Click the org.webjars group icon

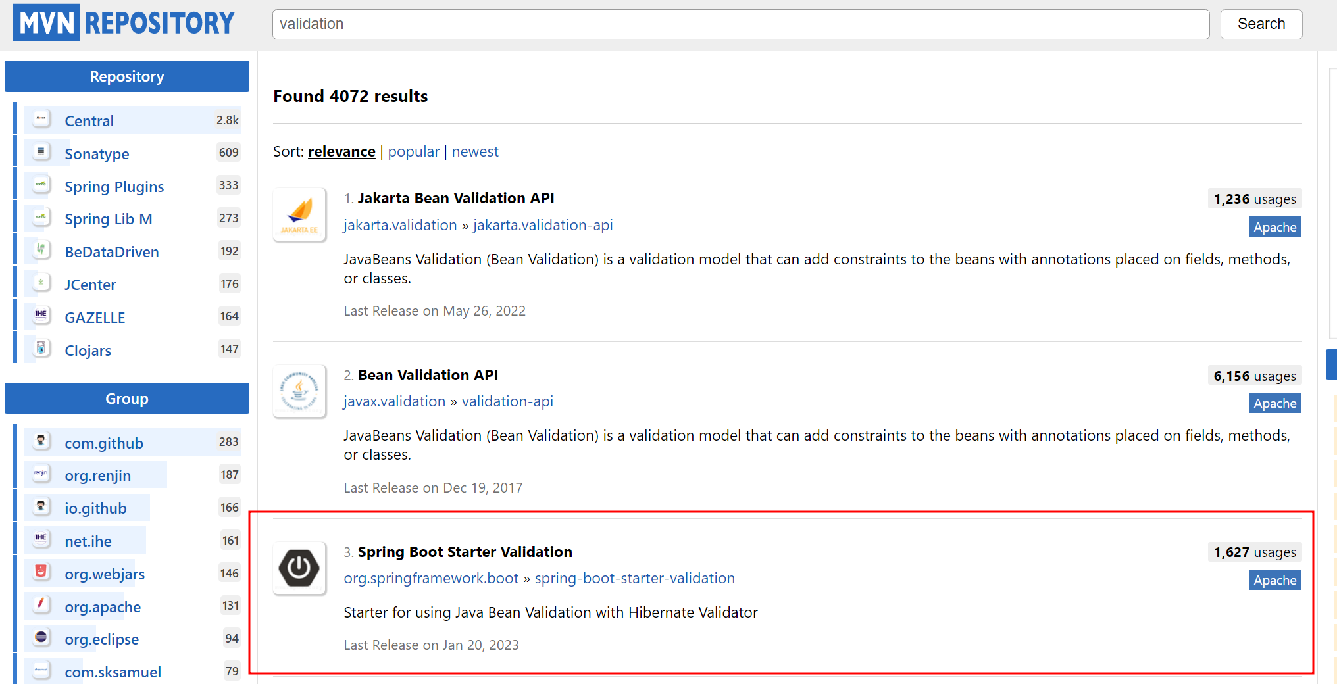pyautogui.click(x=41, y=572)
